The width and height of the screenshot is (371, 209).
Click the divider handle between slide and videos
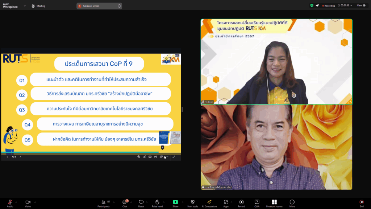182,109
